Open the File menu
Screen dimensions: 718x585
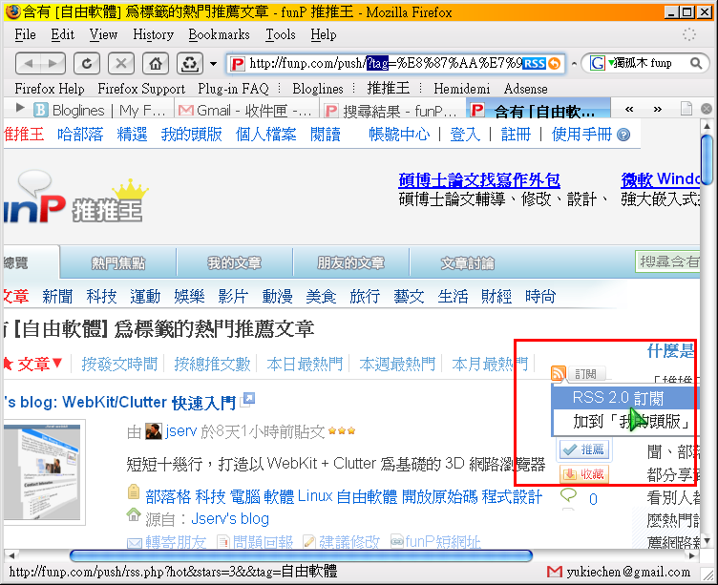tap(25, 34)
